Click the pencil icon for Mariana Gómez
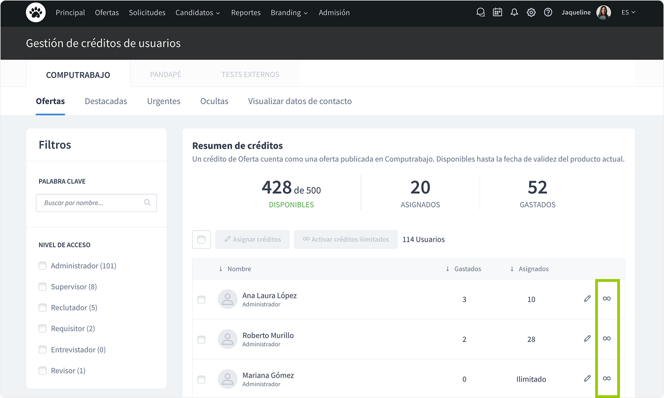Viewport: 664px width, 398px height. [x=587, y=378]
